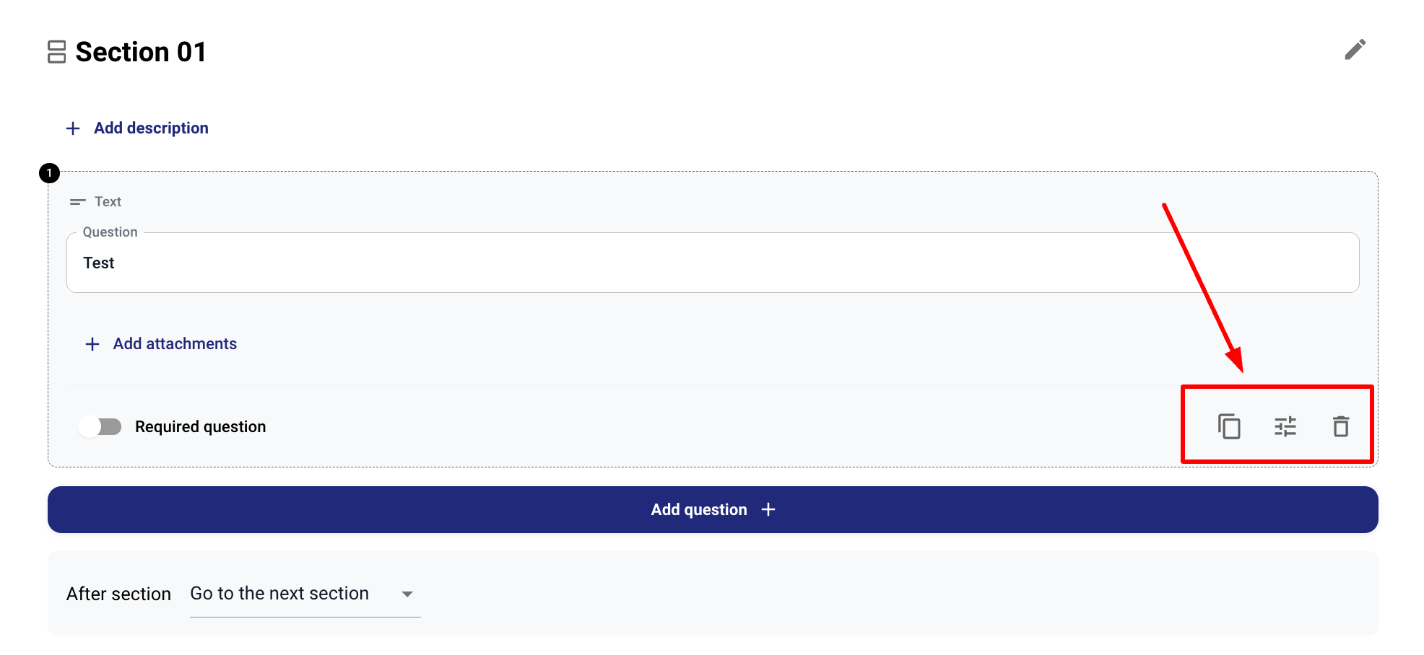The height and width of the screenshot is (655, 1424).
Task: Click the plus icon beside Add description
Action: point(73,128)
